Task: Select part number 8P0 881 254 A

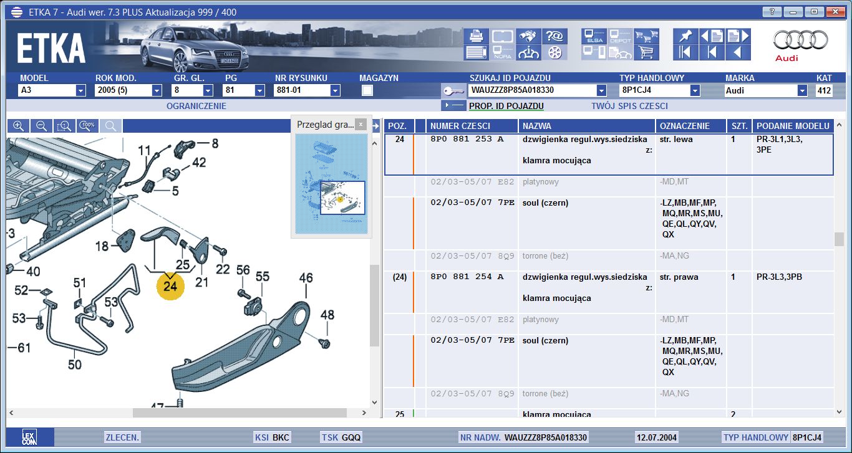Action: pyautogui.click(x=467, y=277)
